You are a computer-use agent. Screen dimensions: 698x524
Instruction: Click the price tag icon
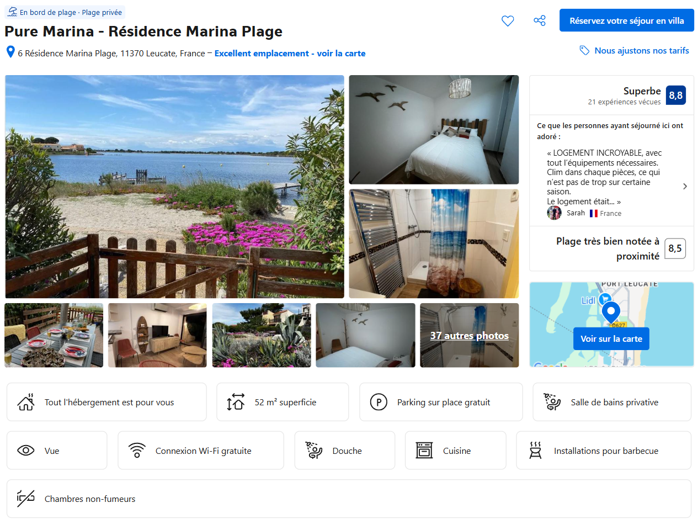tap(584, 51)
